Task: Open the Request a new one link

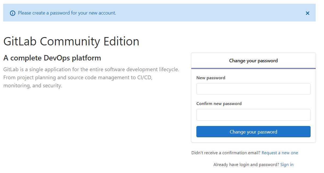Action: [x=280, y=153]
